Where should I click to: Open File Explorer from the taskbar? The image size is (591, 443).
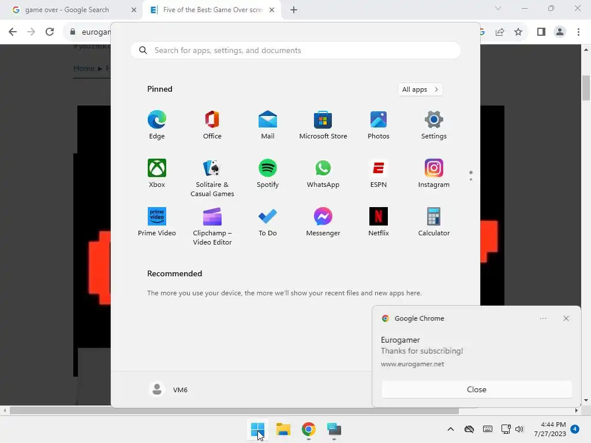pyautogui.click(x=283, y=429)
